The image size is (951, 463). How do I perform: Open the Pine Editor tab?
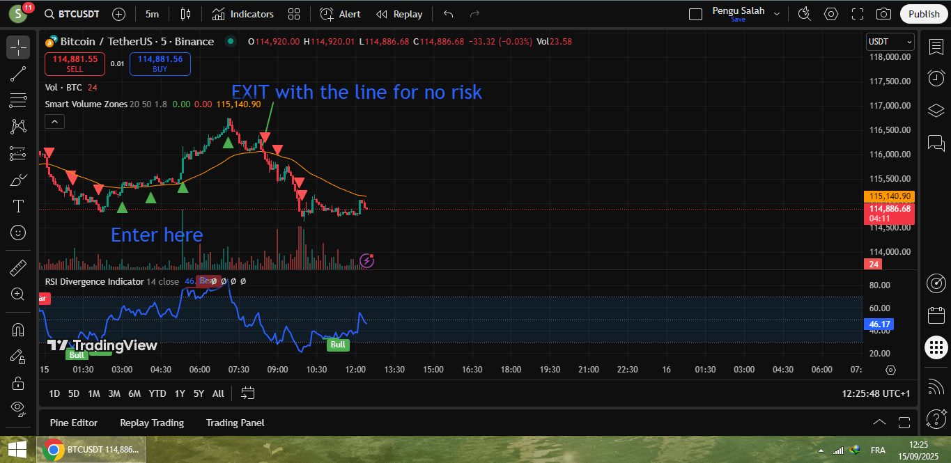pos(74,423)
